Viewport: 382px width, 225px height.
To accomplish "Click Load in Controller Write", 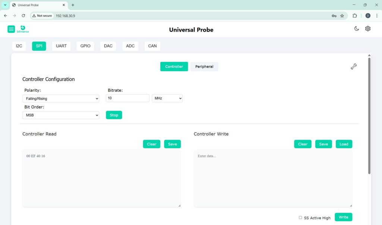I will [344, 144].
